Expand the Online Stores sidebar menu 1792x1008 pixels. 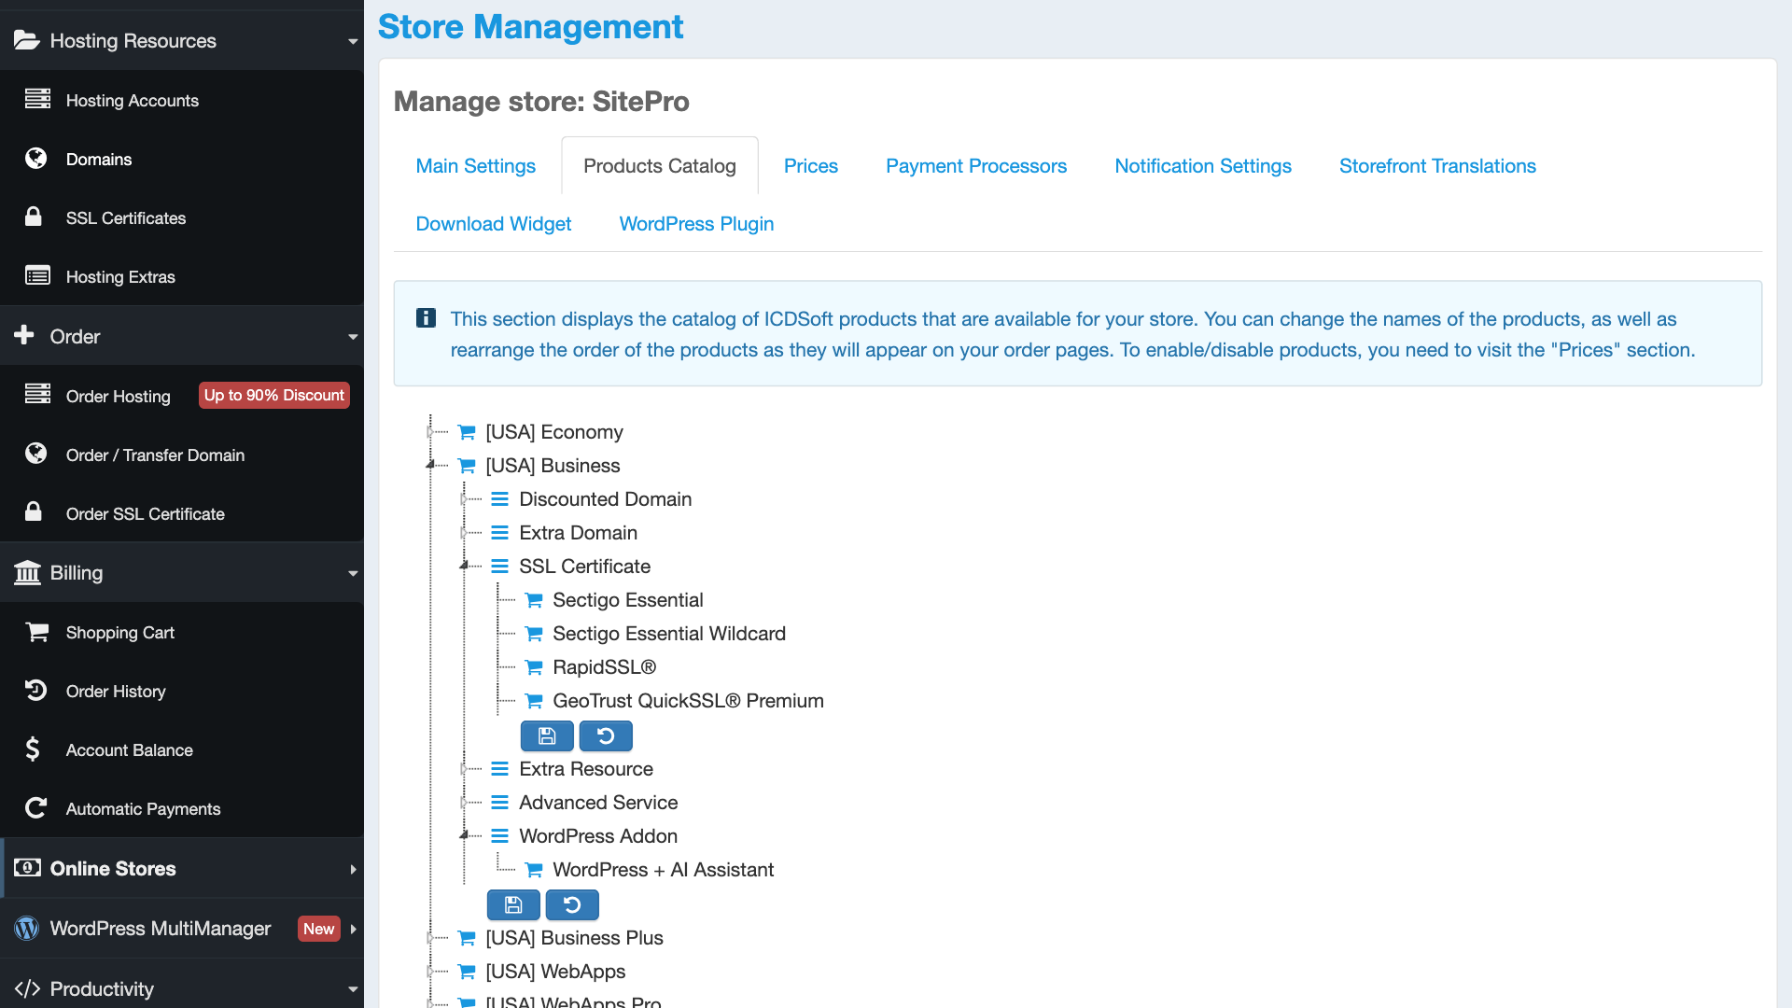[353, 869]
